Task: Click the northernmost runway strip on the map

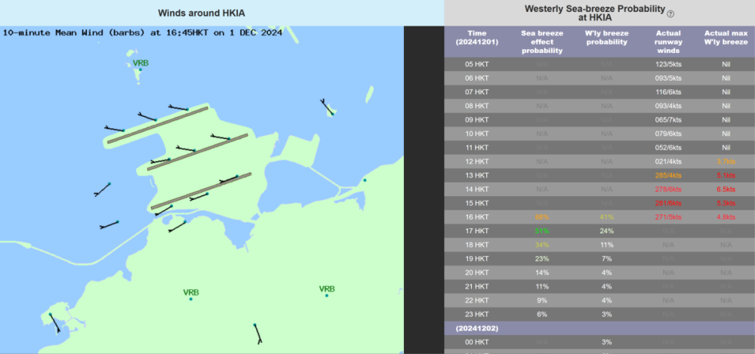Action: pos(157,125)
